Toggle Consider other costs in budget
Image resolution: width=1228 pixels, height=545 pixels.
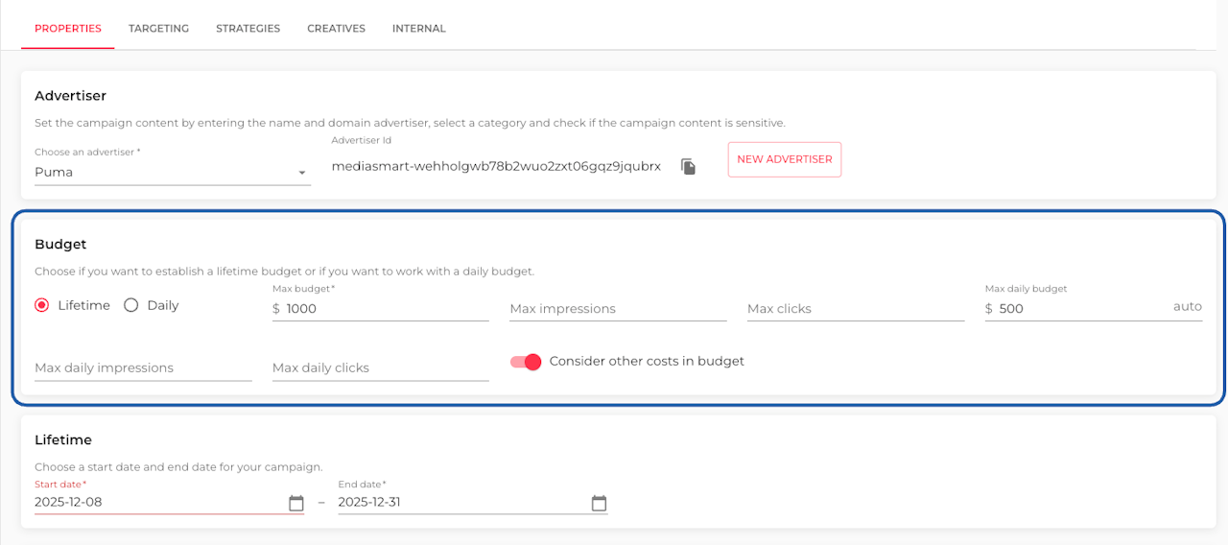coord(527,362)
